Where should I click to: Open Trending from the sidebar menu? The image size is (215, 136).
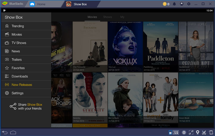coord(26,26)
